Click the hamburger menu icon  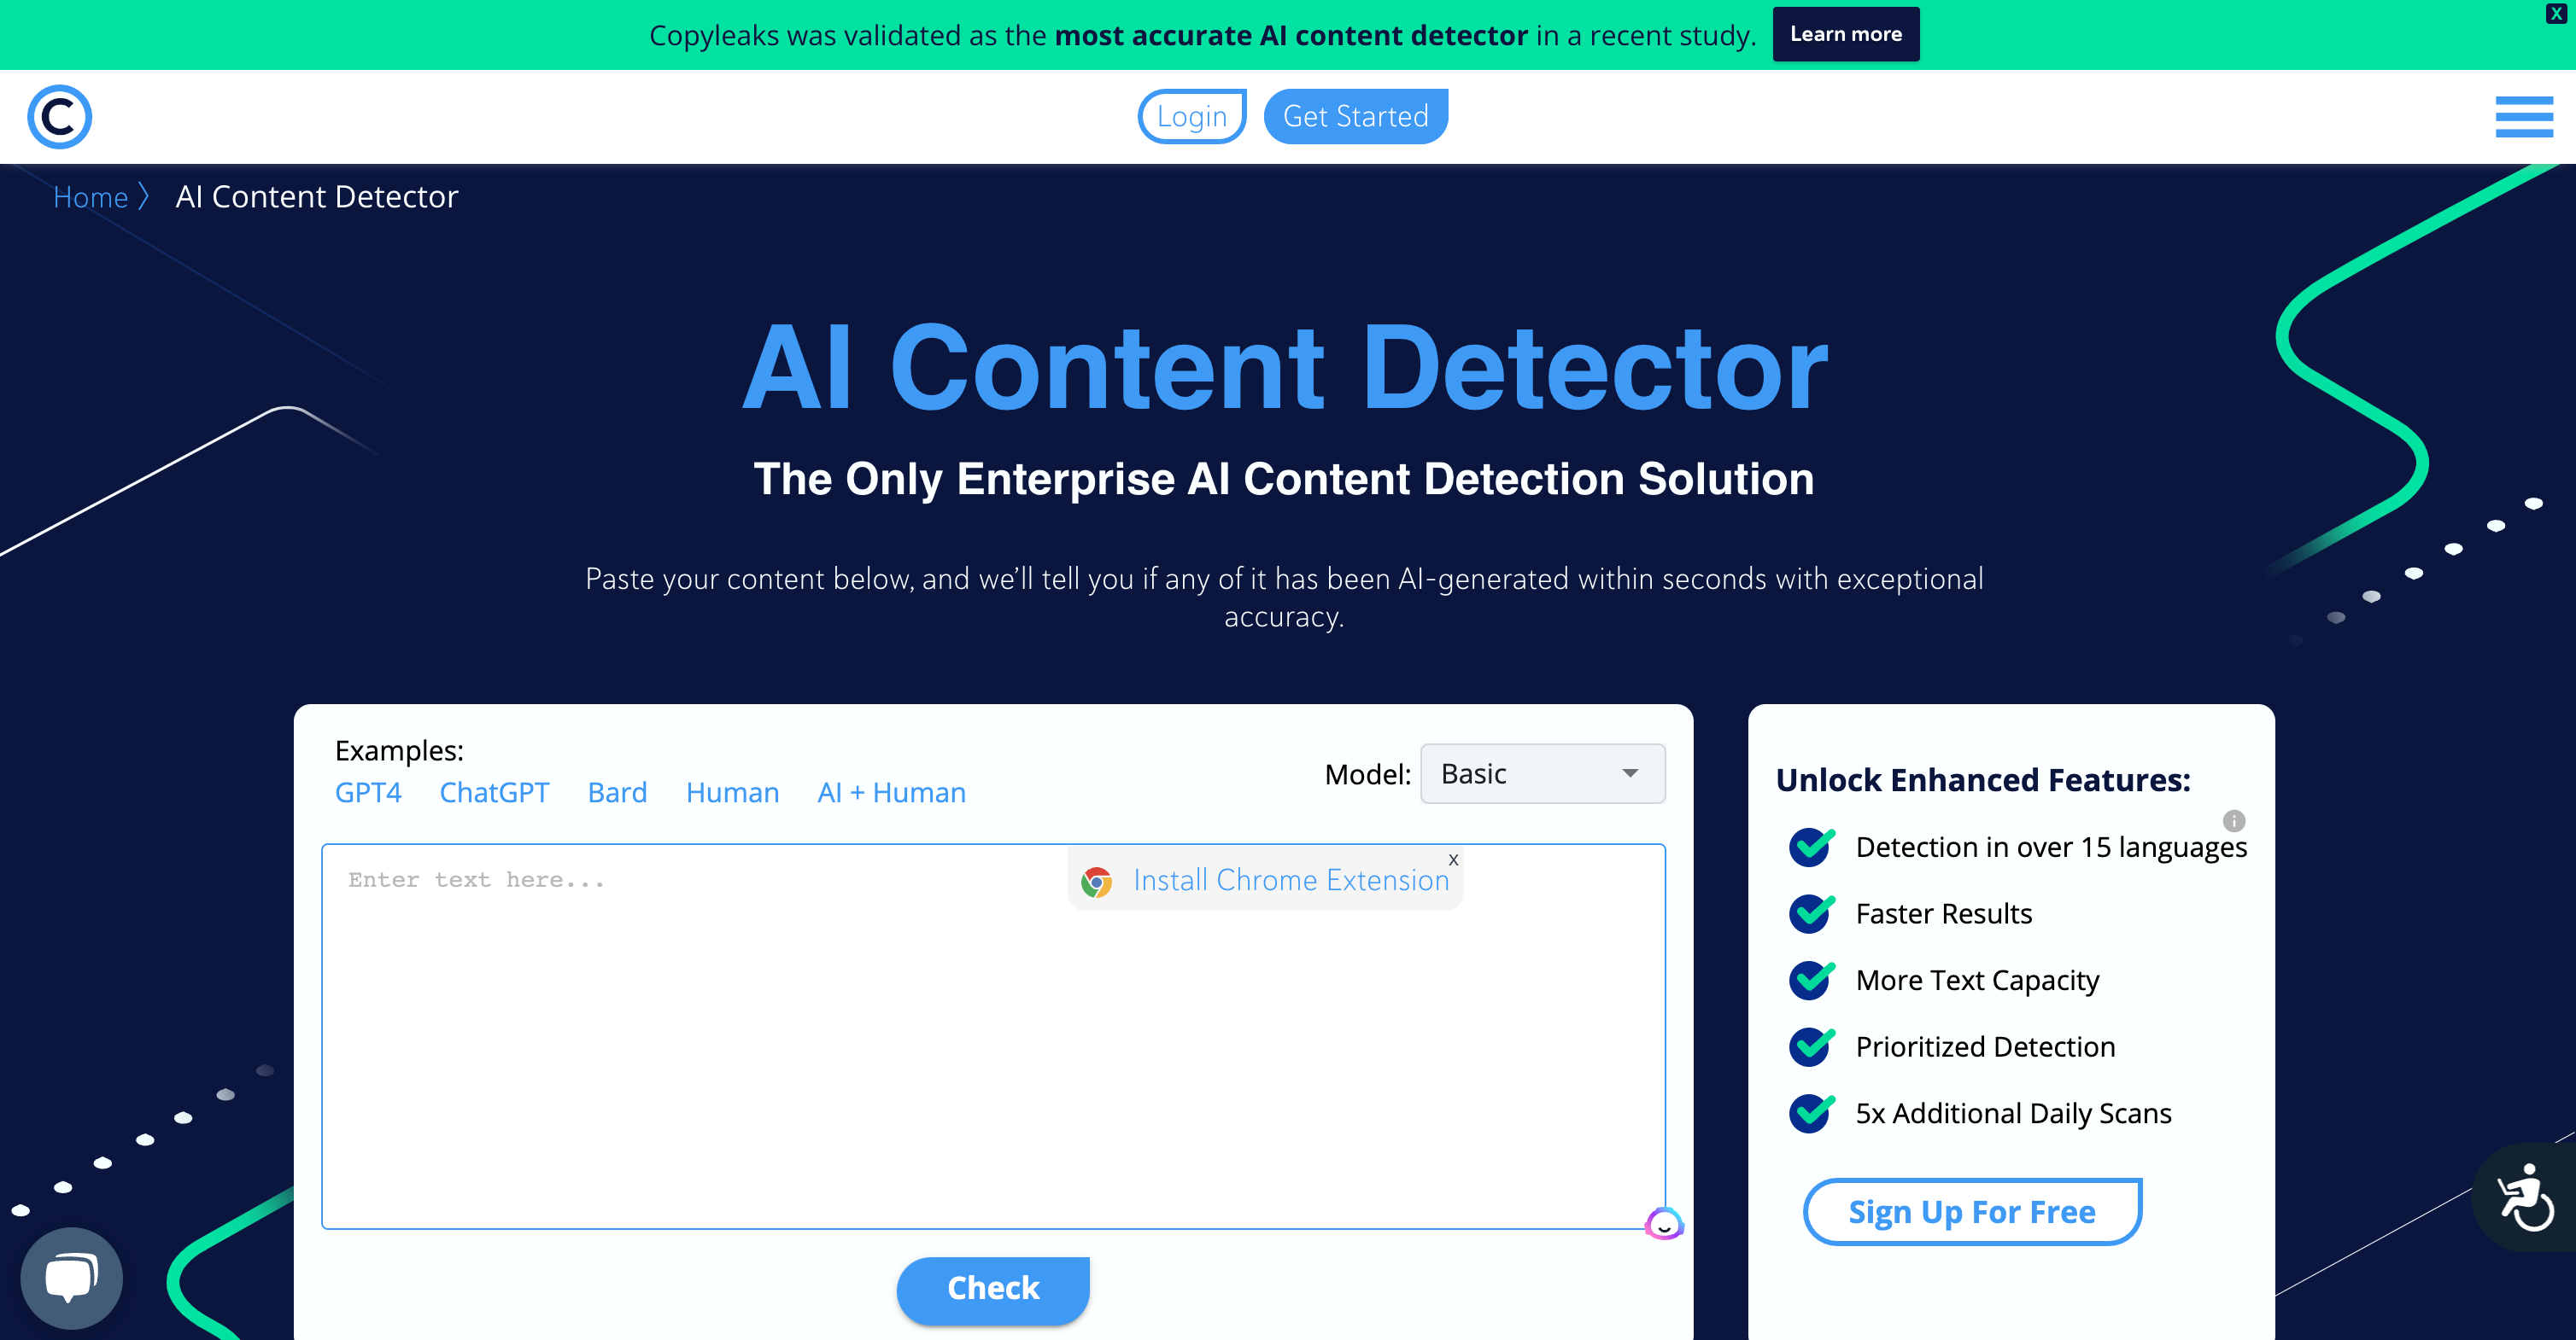[x=2528, y=116]
